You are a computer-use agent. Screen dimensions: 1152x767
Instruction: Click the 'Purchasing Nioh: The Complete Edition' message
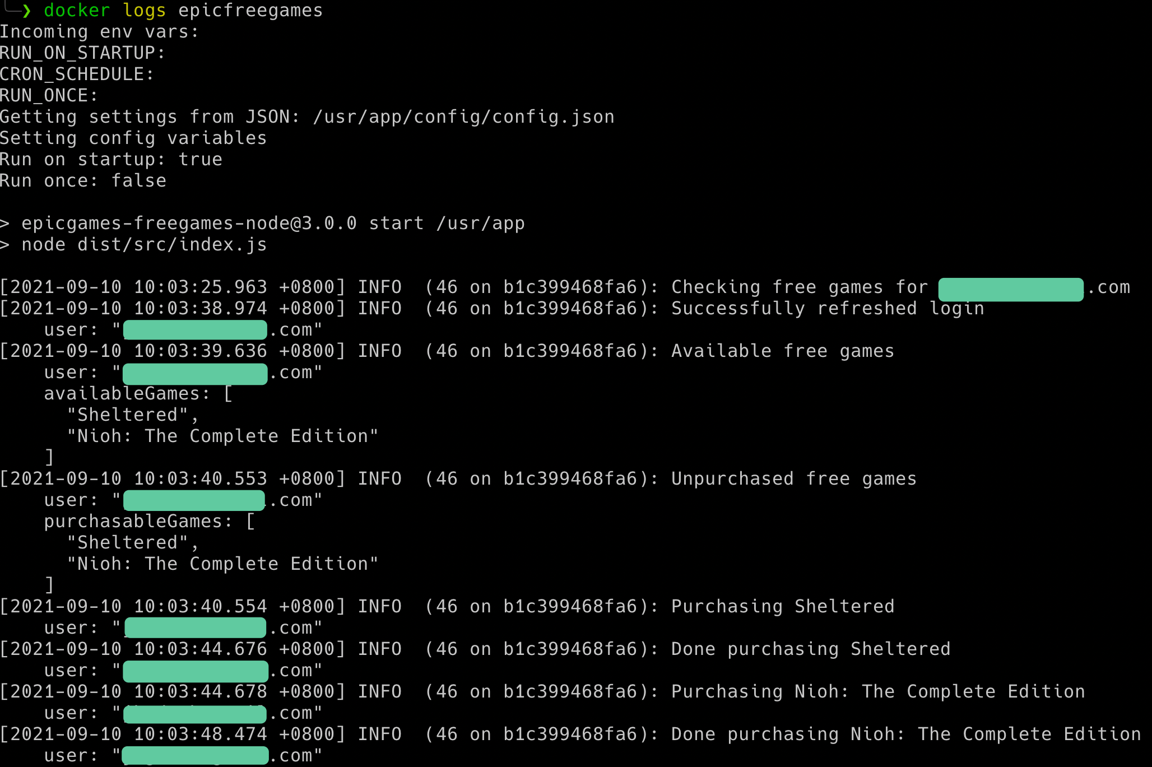coord(878,692)
